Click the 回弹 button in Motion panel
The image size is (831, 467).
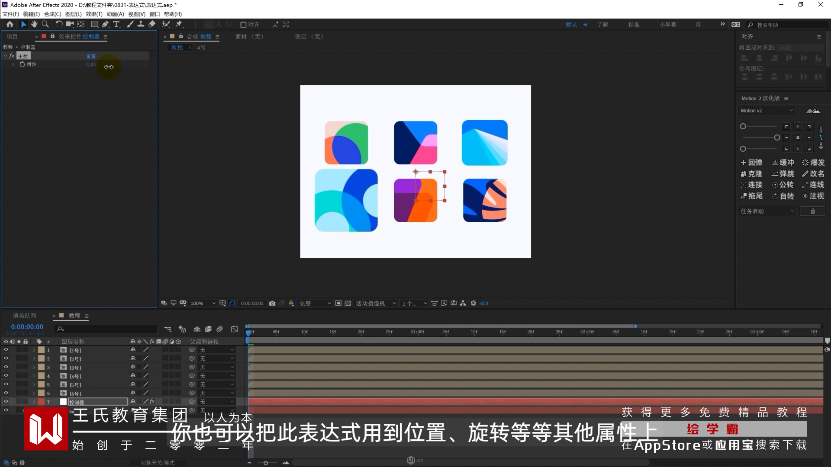click(x=751, y=163)
